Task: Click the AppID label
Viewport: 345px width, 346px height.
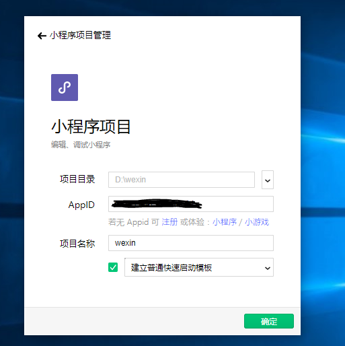Action: click(81, 205)
